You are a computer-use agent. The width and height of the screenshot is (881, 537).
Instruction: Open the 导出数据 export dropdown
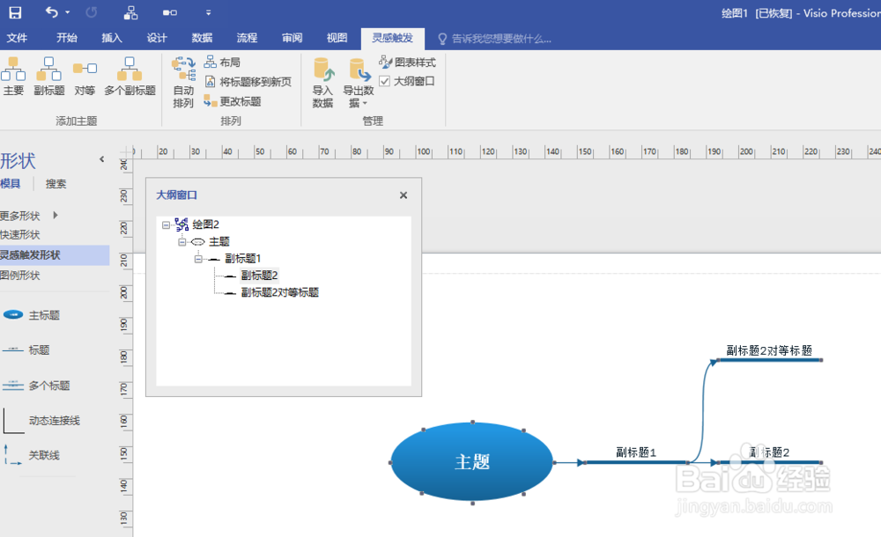(359, 82)
